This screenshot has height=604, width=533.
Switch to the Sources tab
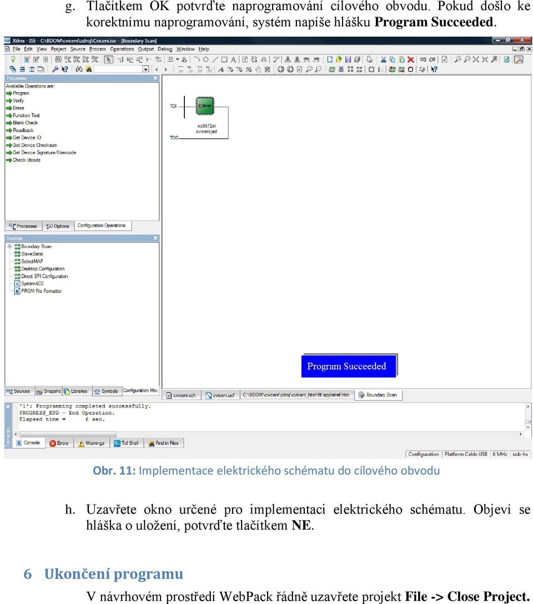click(x=18, y=391)
